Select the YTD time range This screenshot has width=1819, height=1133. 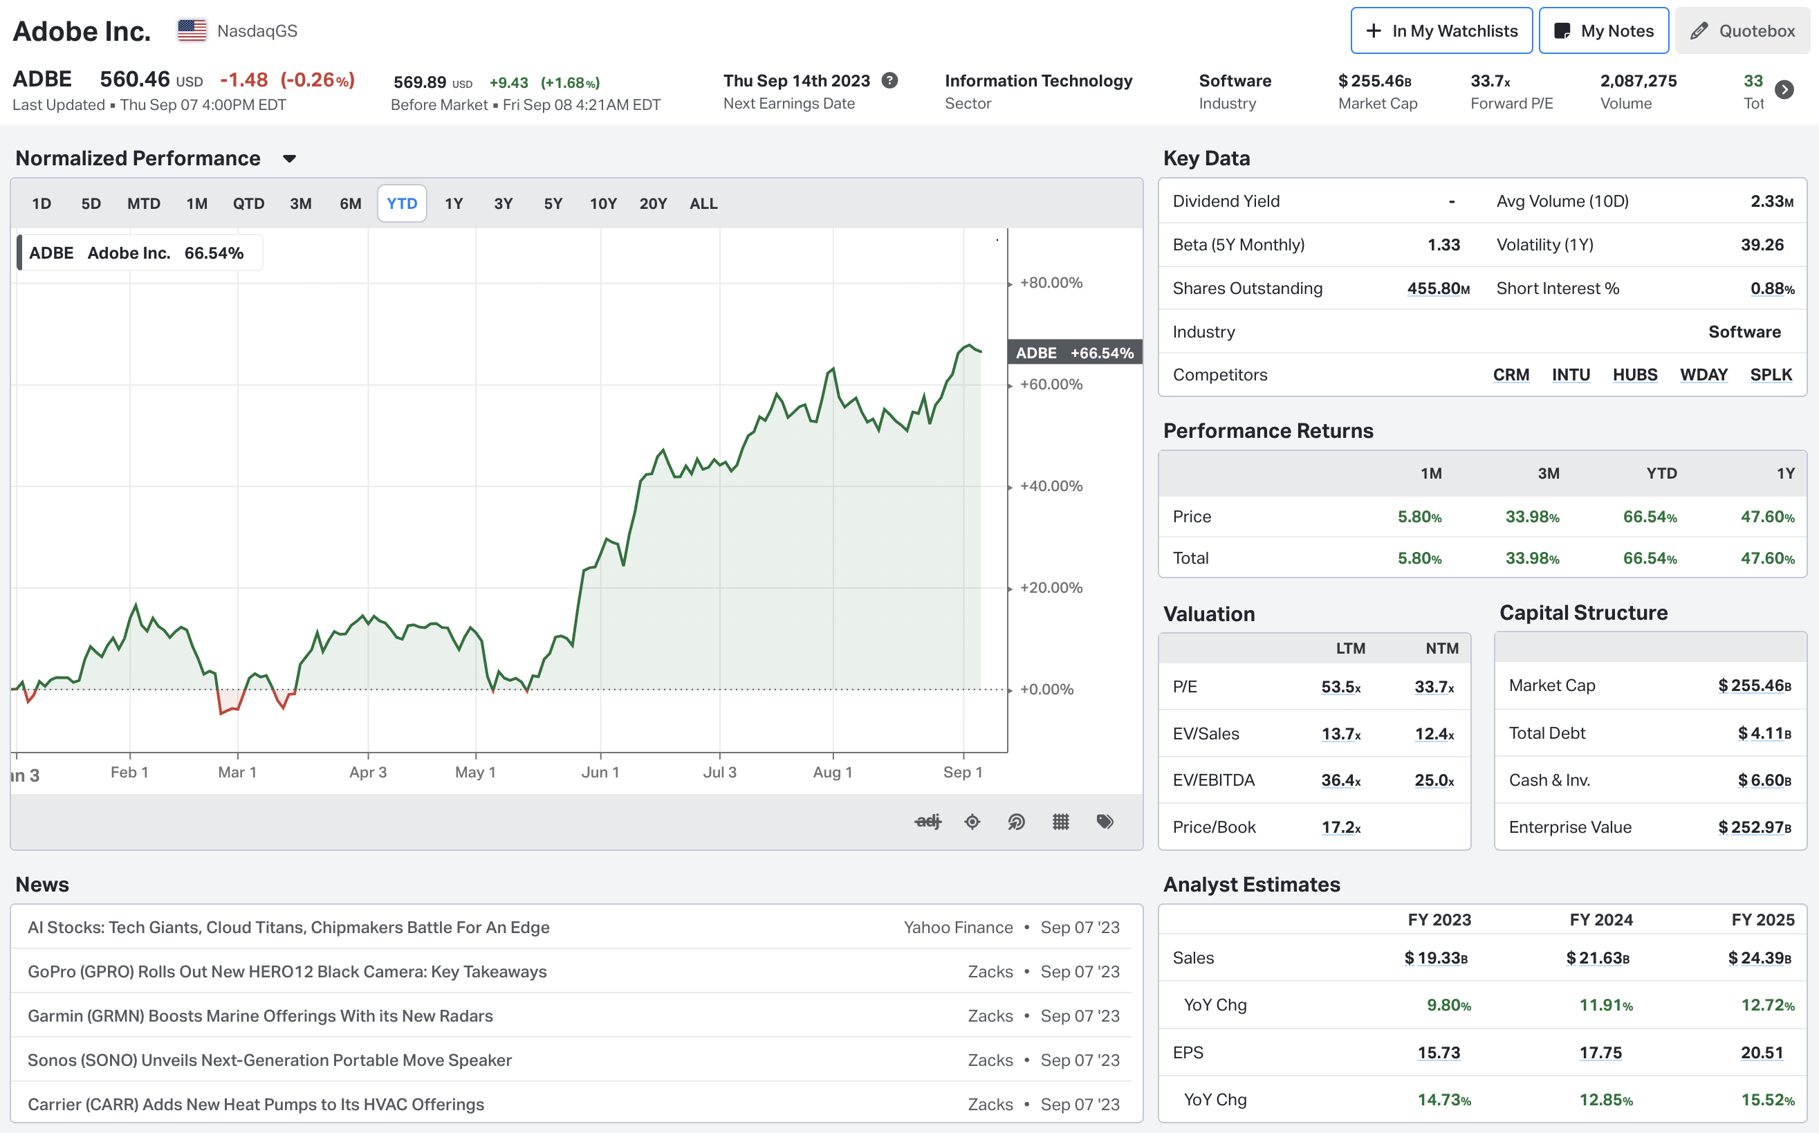[x=403, y=204]
